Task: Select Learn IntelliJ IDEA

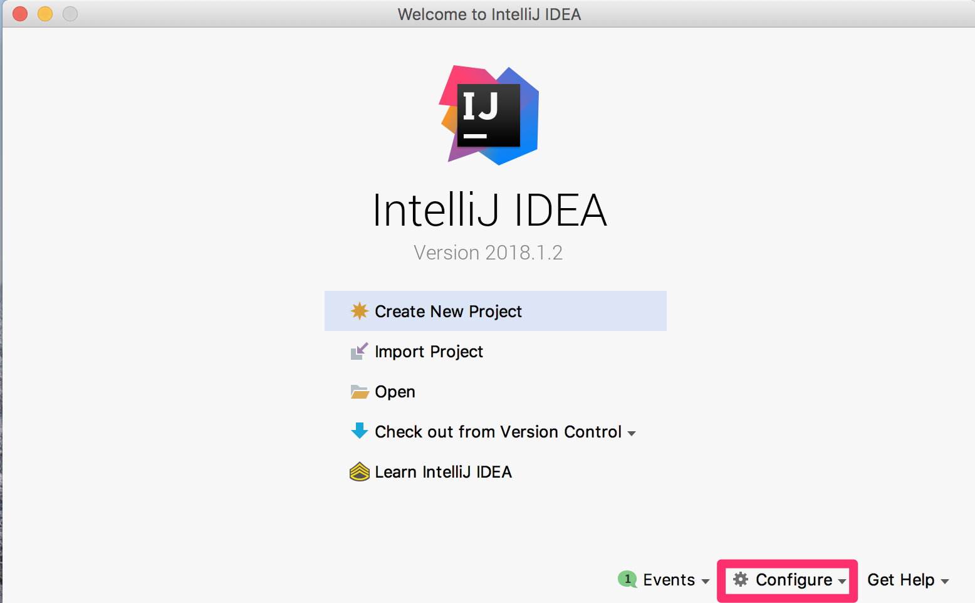Action: (442, 471)
